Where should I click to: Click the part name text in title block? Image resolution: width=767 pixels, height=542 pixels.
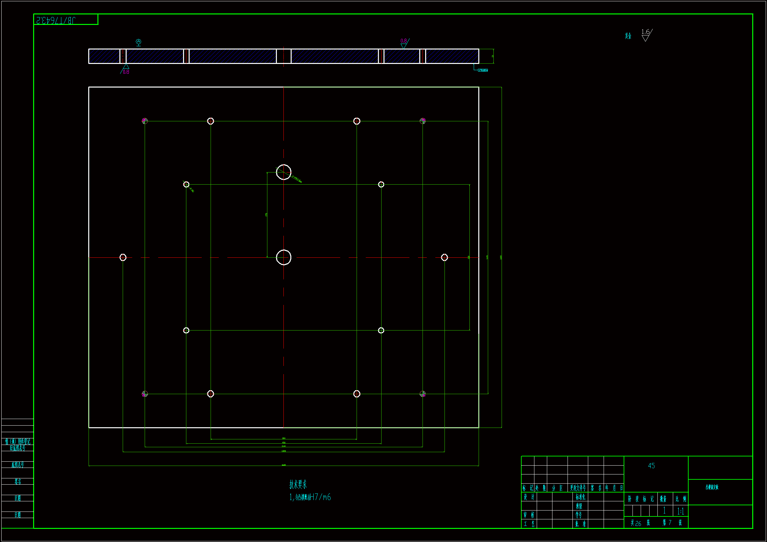tap(712, 487)
